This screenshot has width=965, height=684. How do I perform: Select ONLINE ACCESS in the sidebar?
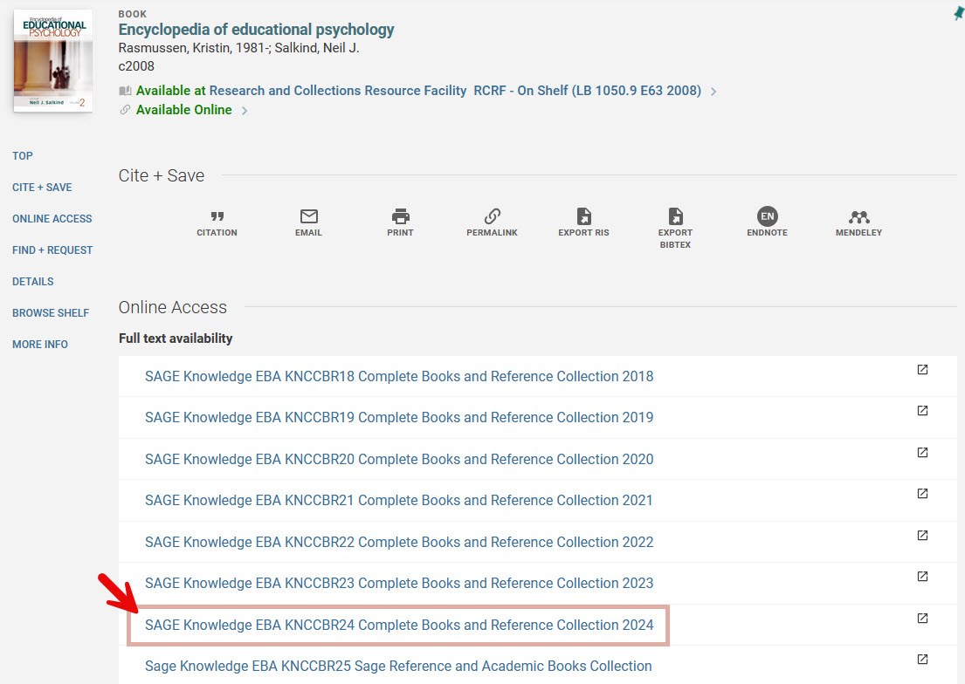[x=52, y=218]
